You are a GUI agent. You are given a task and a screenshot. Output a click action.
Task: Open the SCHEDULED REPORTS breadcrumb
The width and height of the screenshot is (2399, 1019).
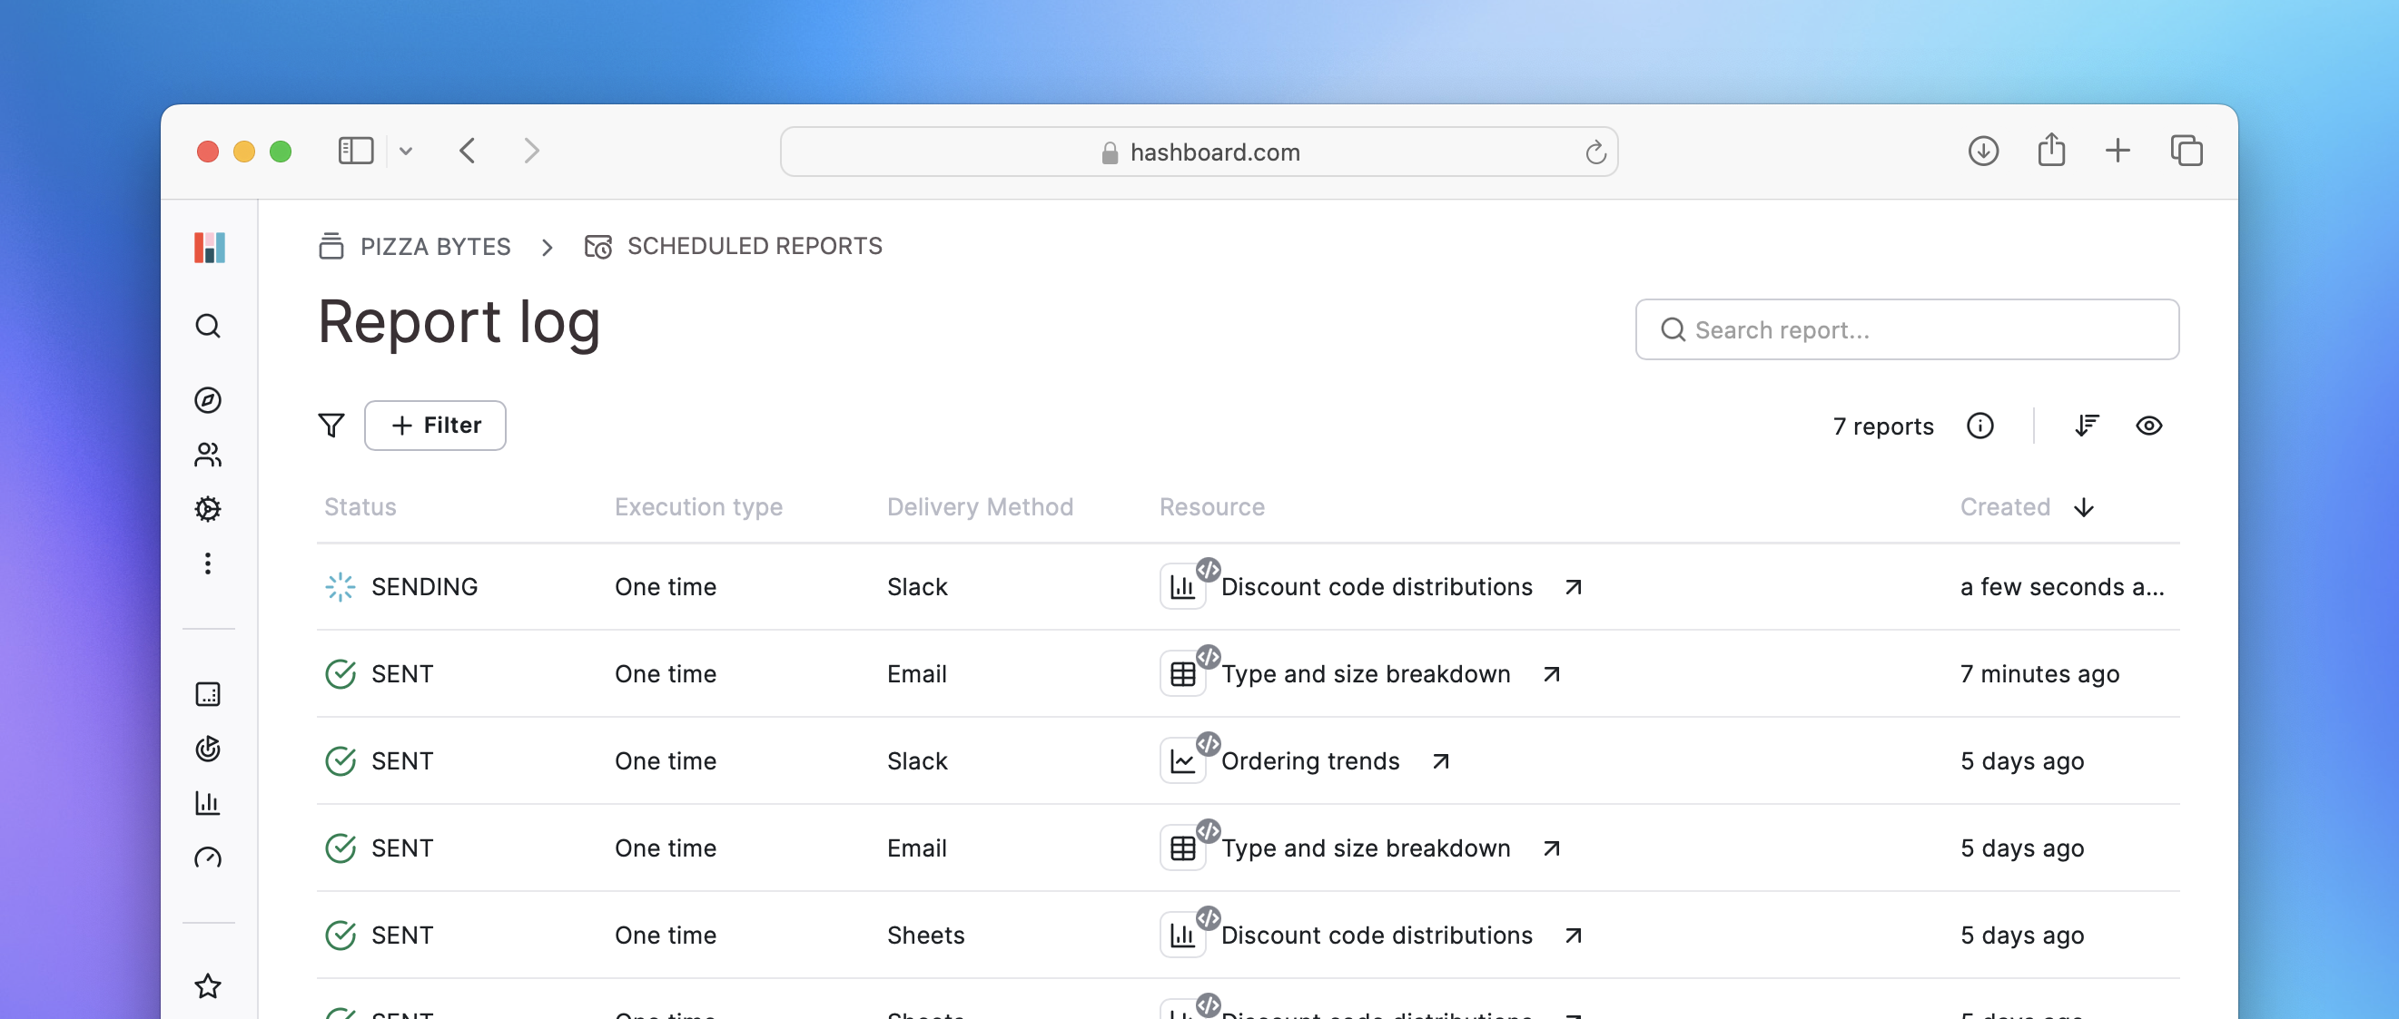tap(733, 247)
